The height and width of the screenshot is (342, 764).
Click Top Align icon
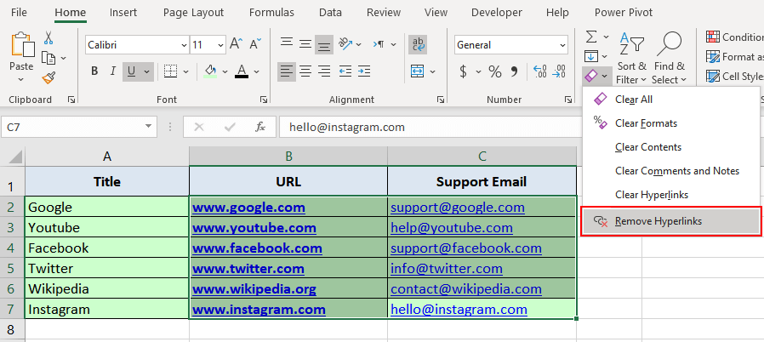(x=287, y=44)
